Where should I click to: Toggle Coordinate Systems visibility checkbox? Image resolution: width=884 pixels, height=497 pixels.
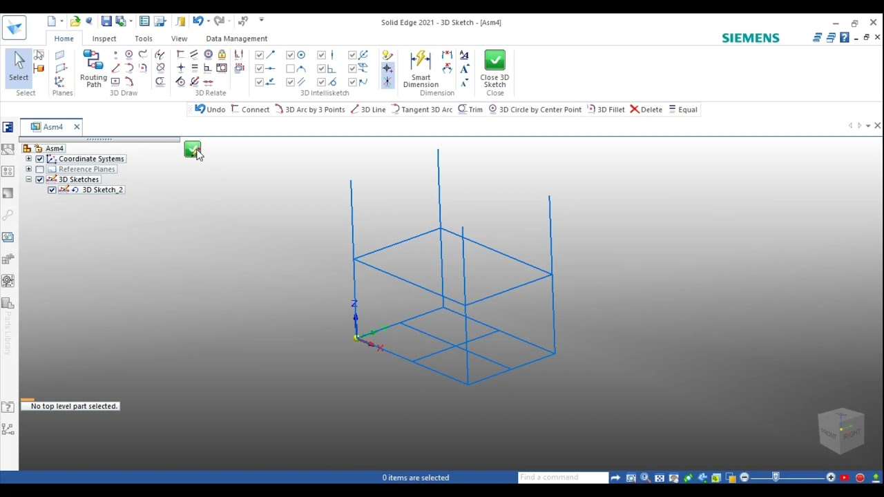tap(39, 159)
